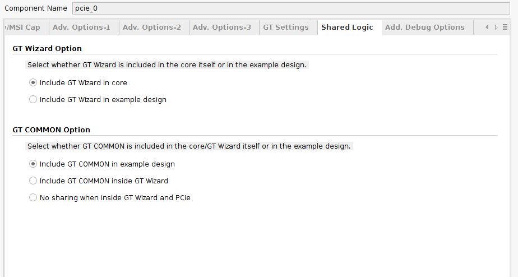Open the Add. Debug Options tab
Image resolution: width=518 pixels, height=277 pixels.
(424, 27)
